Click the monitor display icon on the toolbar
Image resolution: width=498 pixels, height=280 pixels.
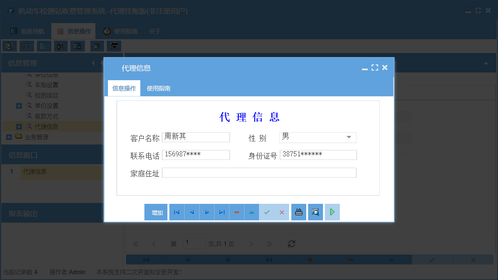click(x=78, y=46)
